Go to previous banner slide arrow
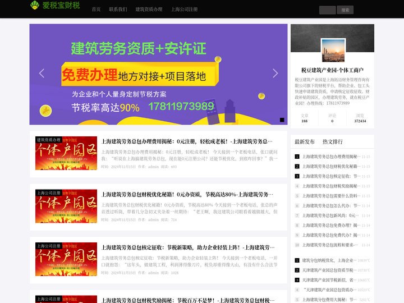Screen dimensions: 404x303 pos(42,73)
